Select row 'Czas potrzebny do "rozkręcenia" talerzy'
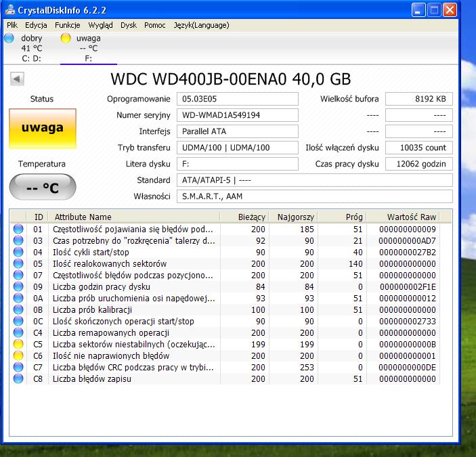Screen dimensions: 476x457 coord(225,240)
